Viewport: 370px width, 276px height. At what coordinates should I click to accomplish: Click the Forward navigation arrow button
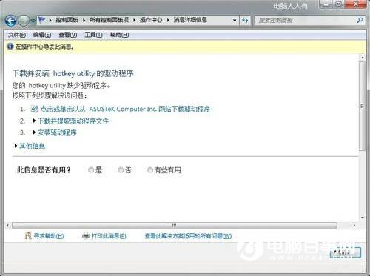(24, 21)
